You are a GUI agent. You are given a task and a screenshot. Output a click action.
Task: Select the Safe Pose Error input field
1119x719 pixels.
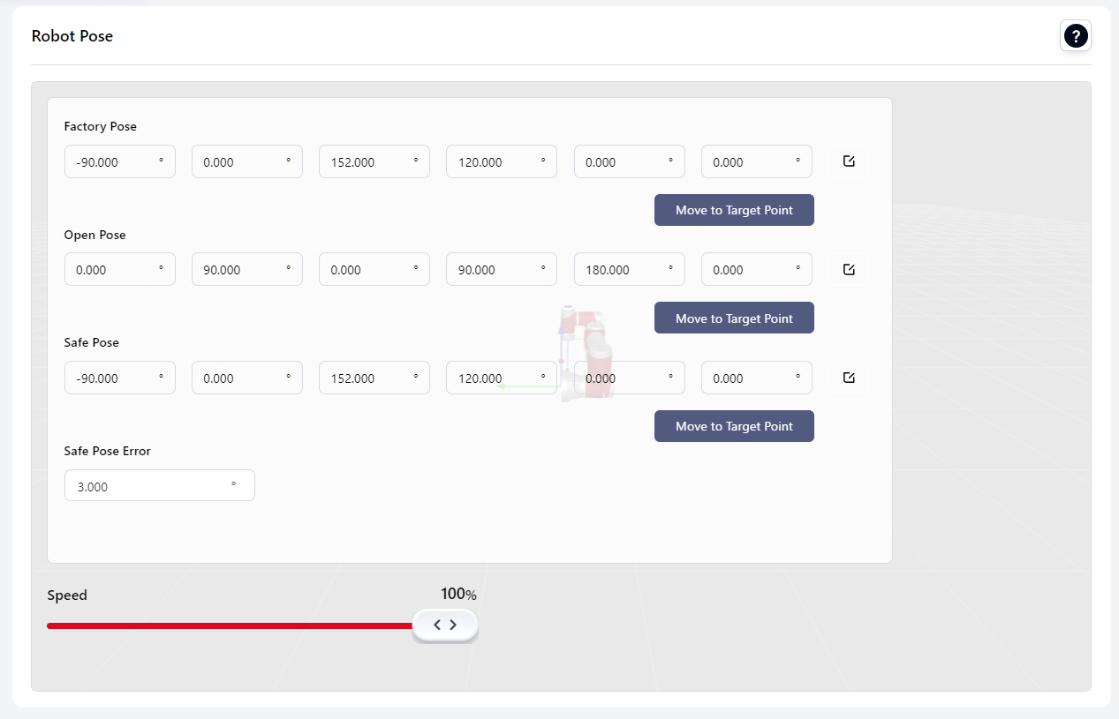click(x=150, y=486)
